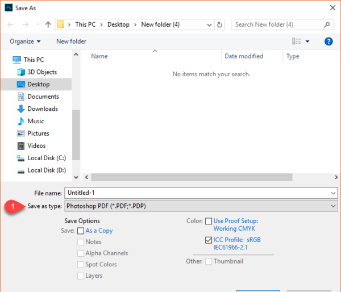Click file list scroll left arrow
Screen dimensions: 341x292
click(x=86, y=177)
